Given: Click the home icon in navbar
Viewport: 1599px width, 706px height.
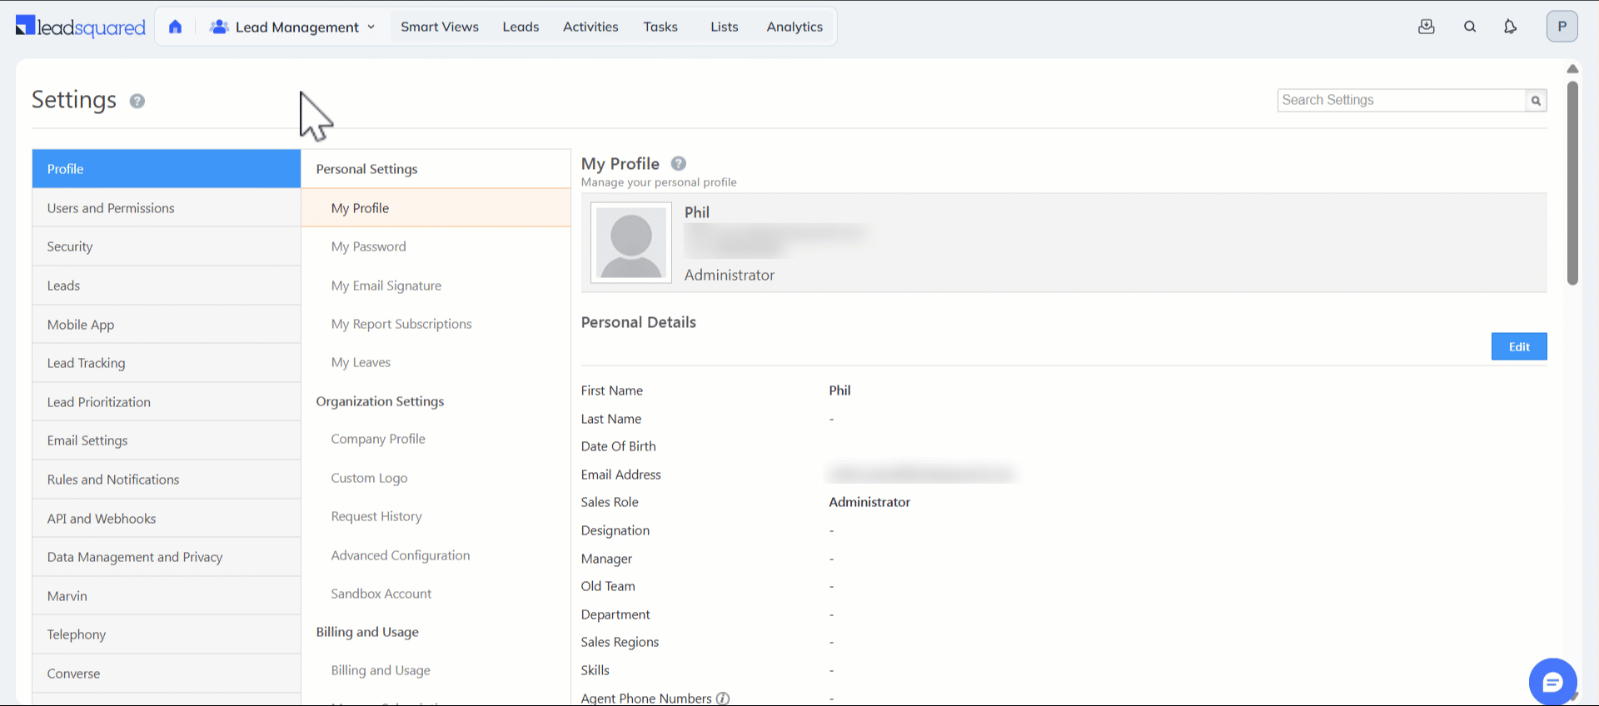Looking at the screenshot, I should (x=175, y=27).
